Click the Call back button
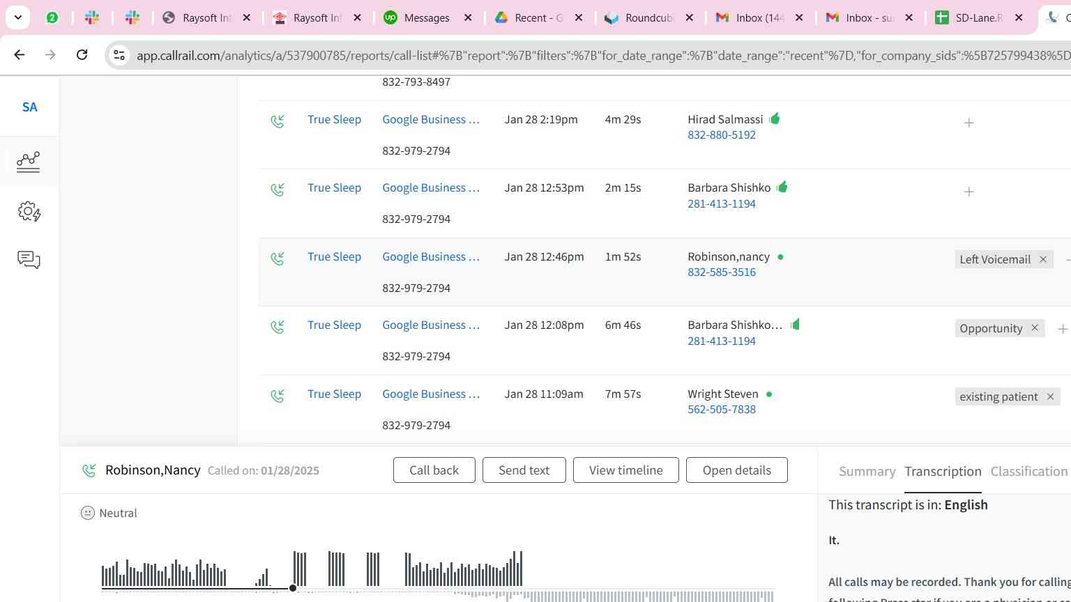1071x602 pixels. tap(434, 470)
